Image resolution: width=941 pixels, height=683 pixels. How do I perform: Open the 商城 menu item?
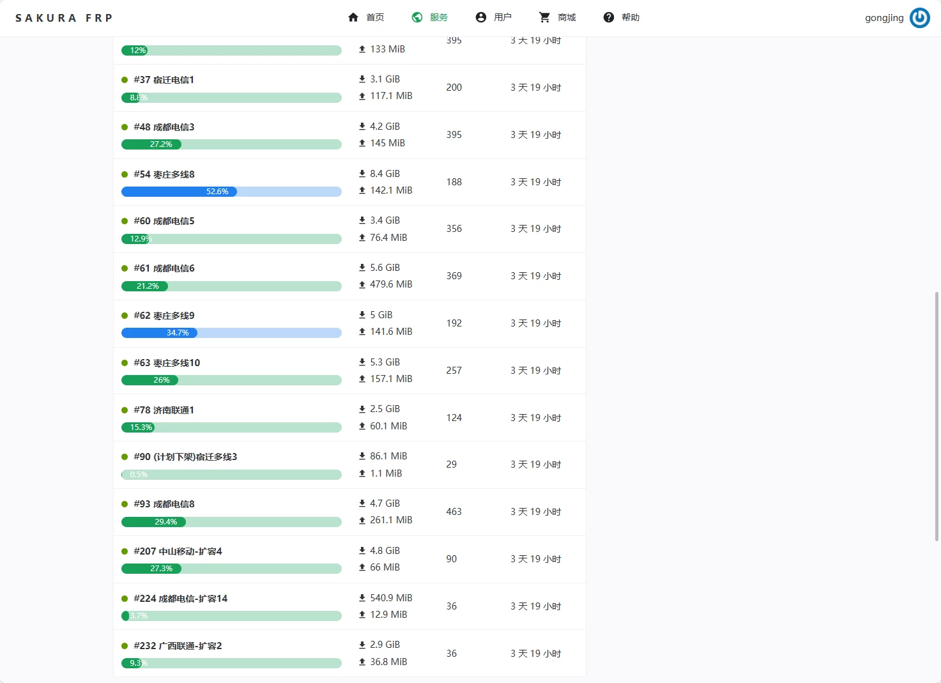(x=567, y=17)
